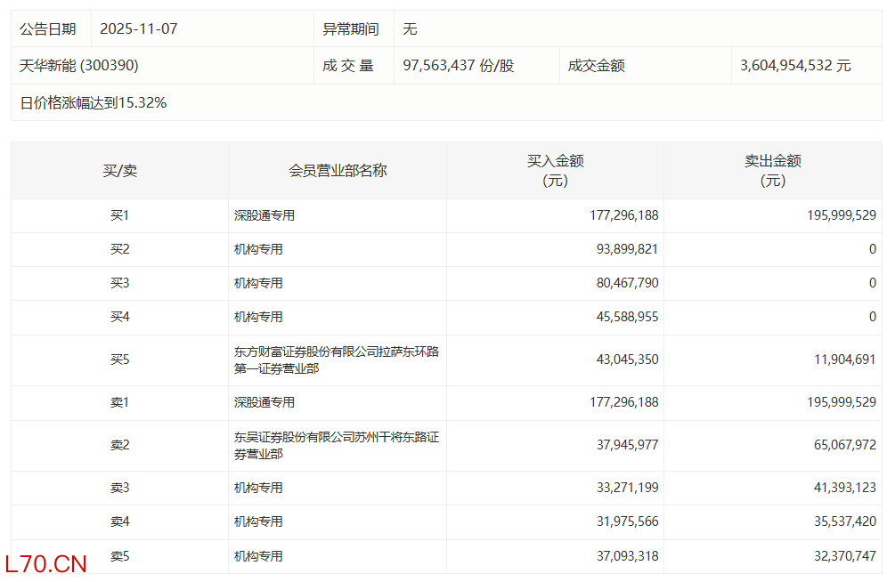Image resolution: width=895 pixels, height=582 pixels.
Task: Open the 天华新能 (300390) stock name
Action: (79, 66)
